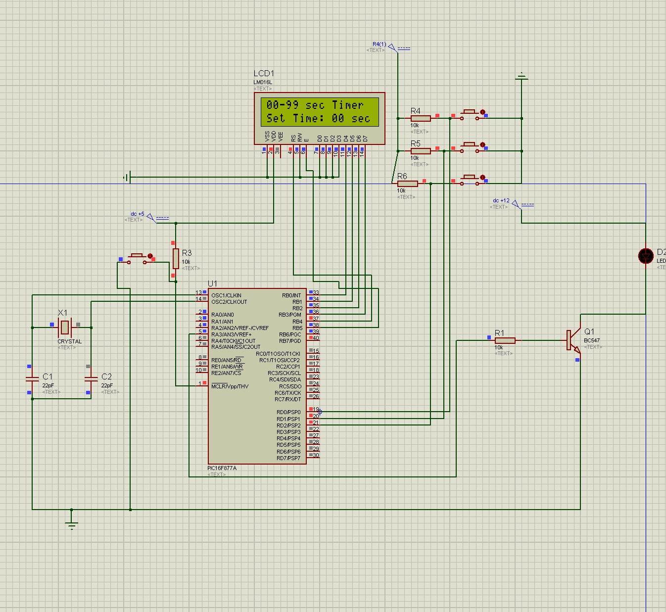Viewport: 666px width, 612px height.
Task: Click the push button wired to R4
Action: [x=470, y=115]
